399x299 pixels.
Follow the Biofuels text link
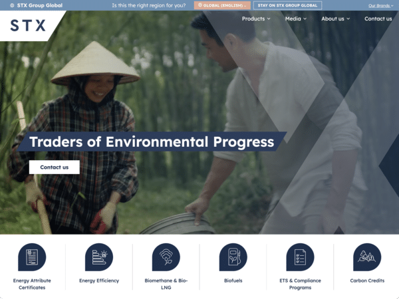(x=233, y=281)
